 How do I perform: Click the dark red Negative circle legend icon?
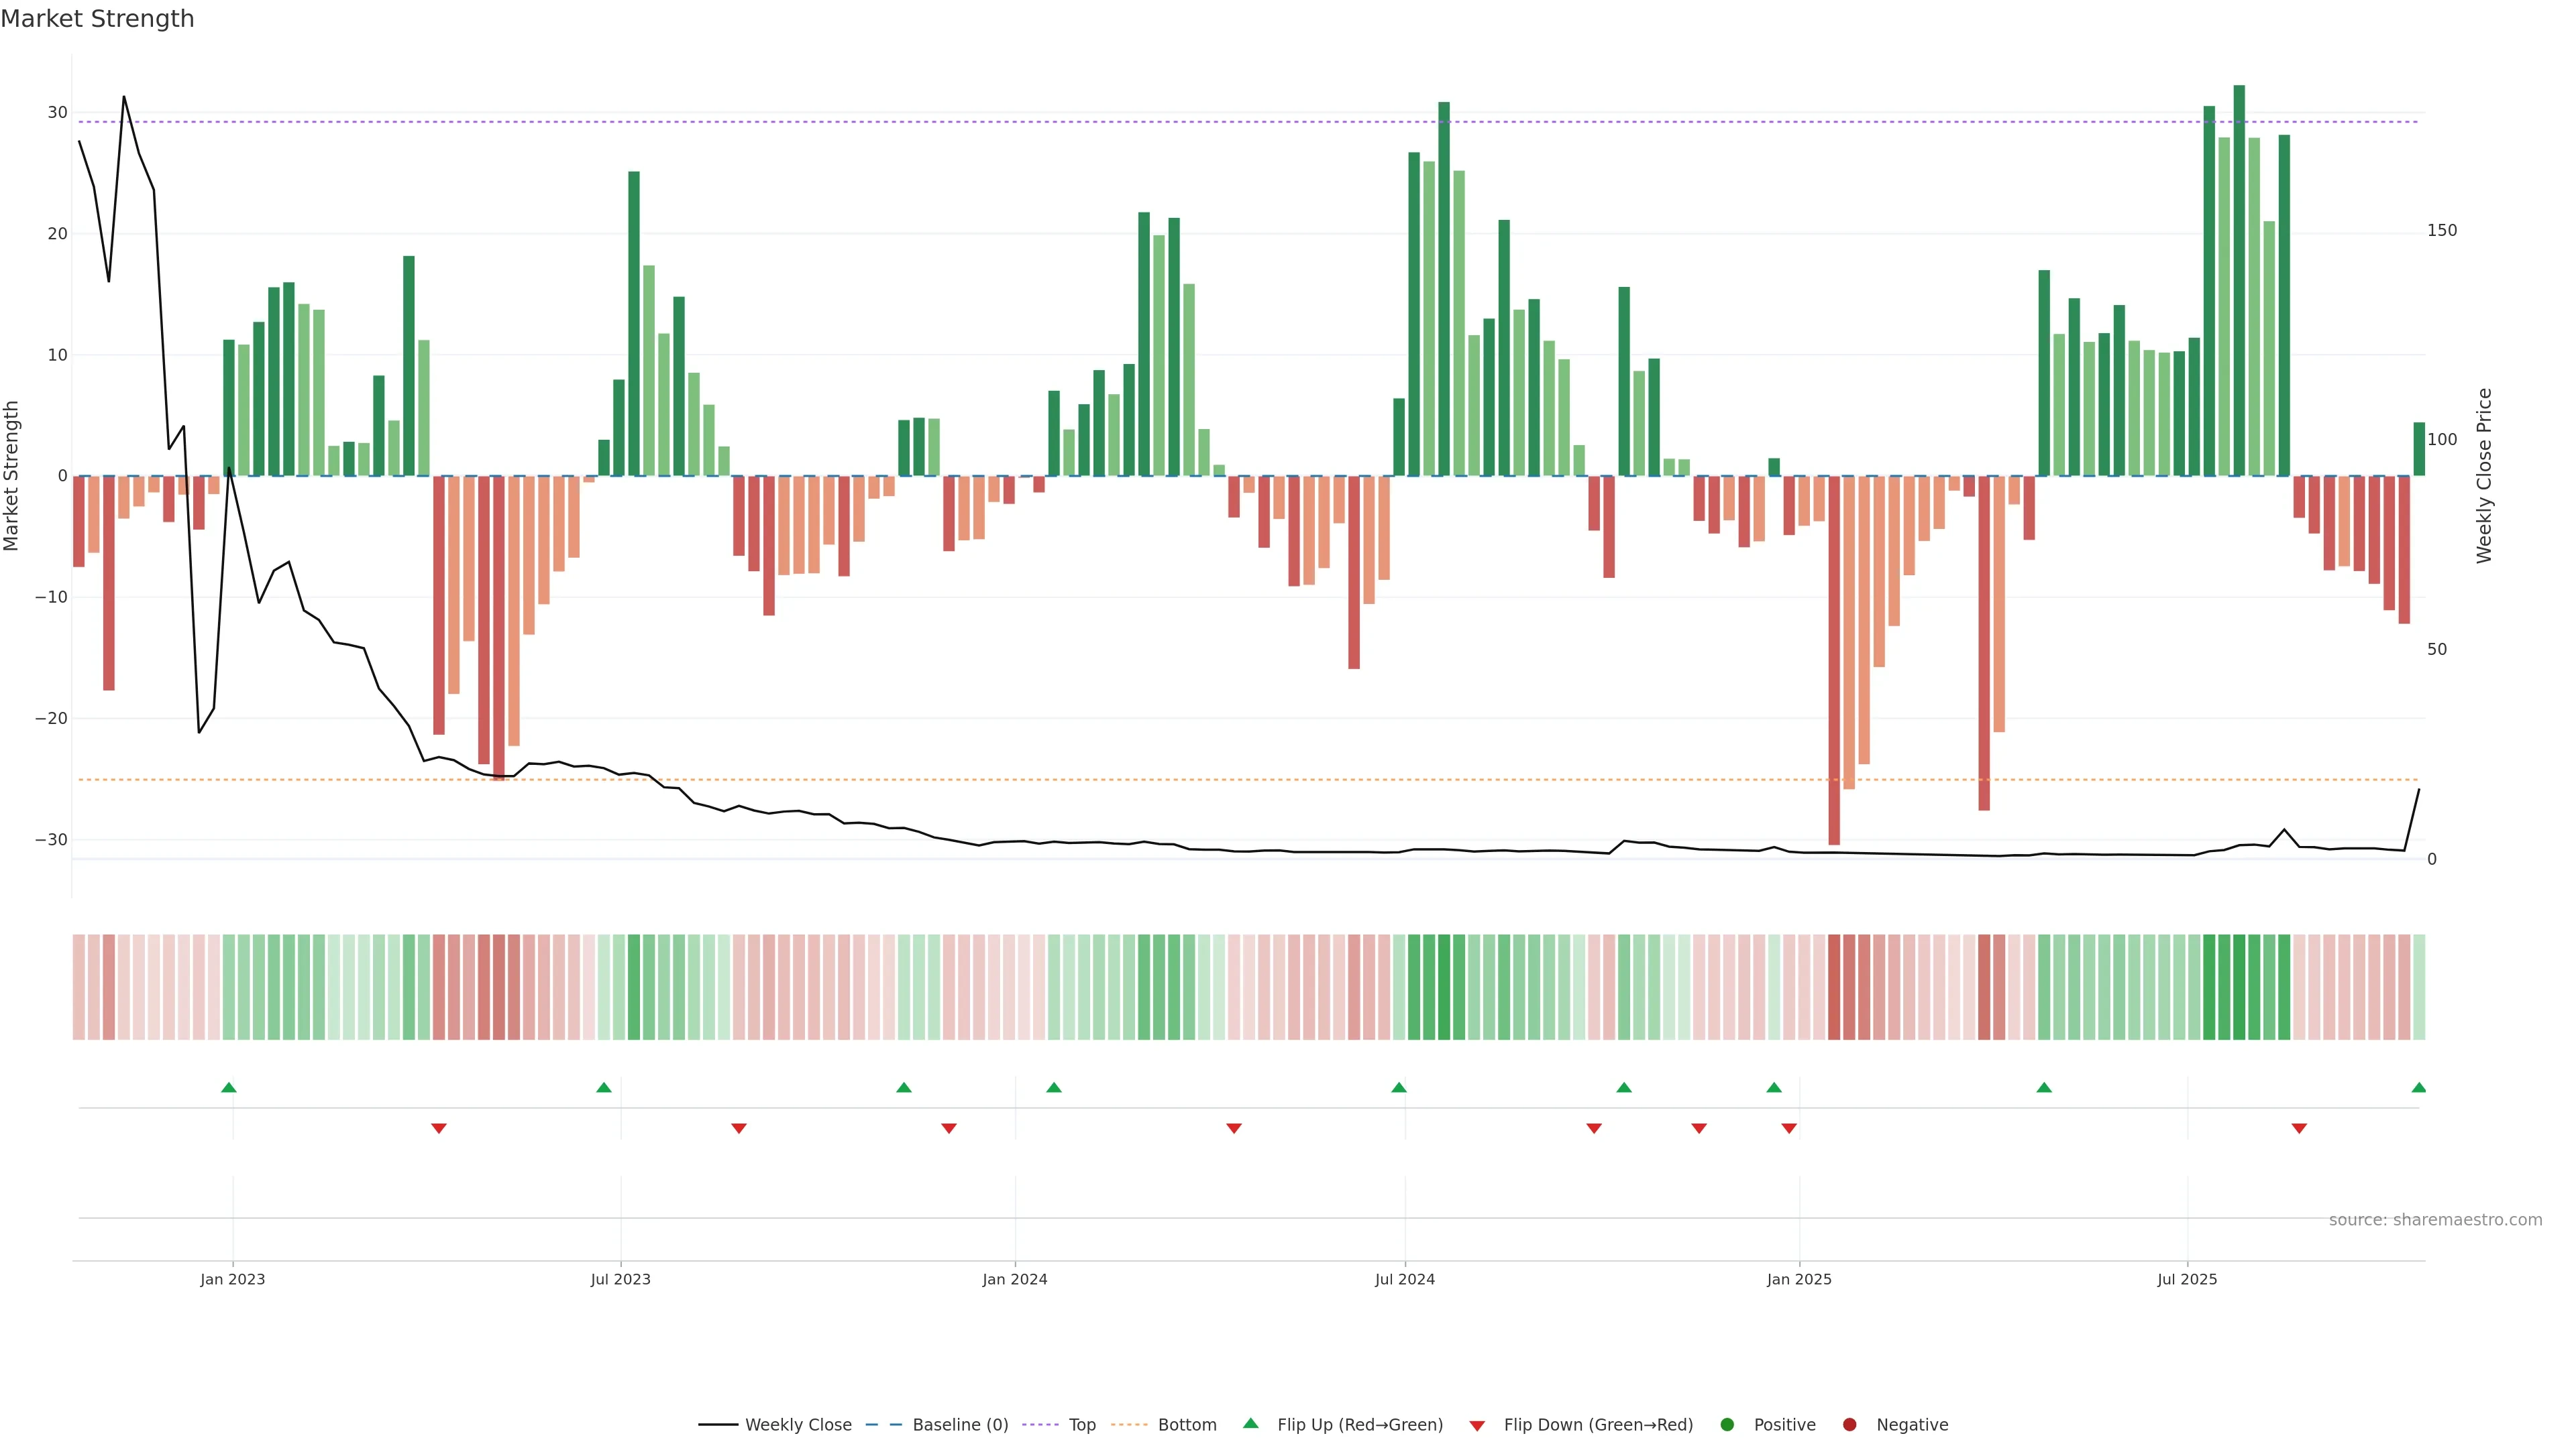(x=1849, y=1424)
